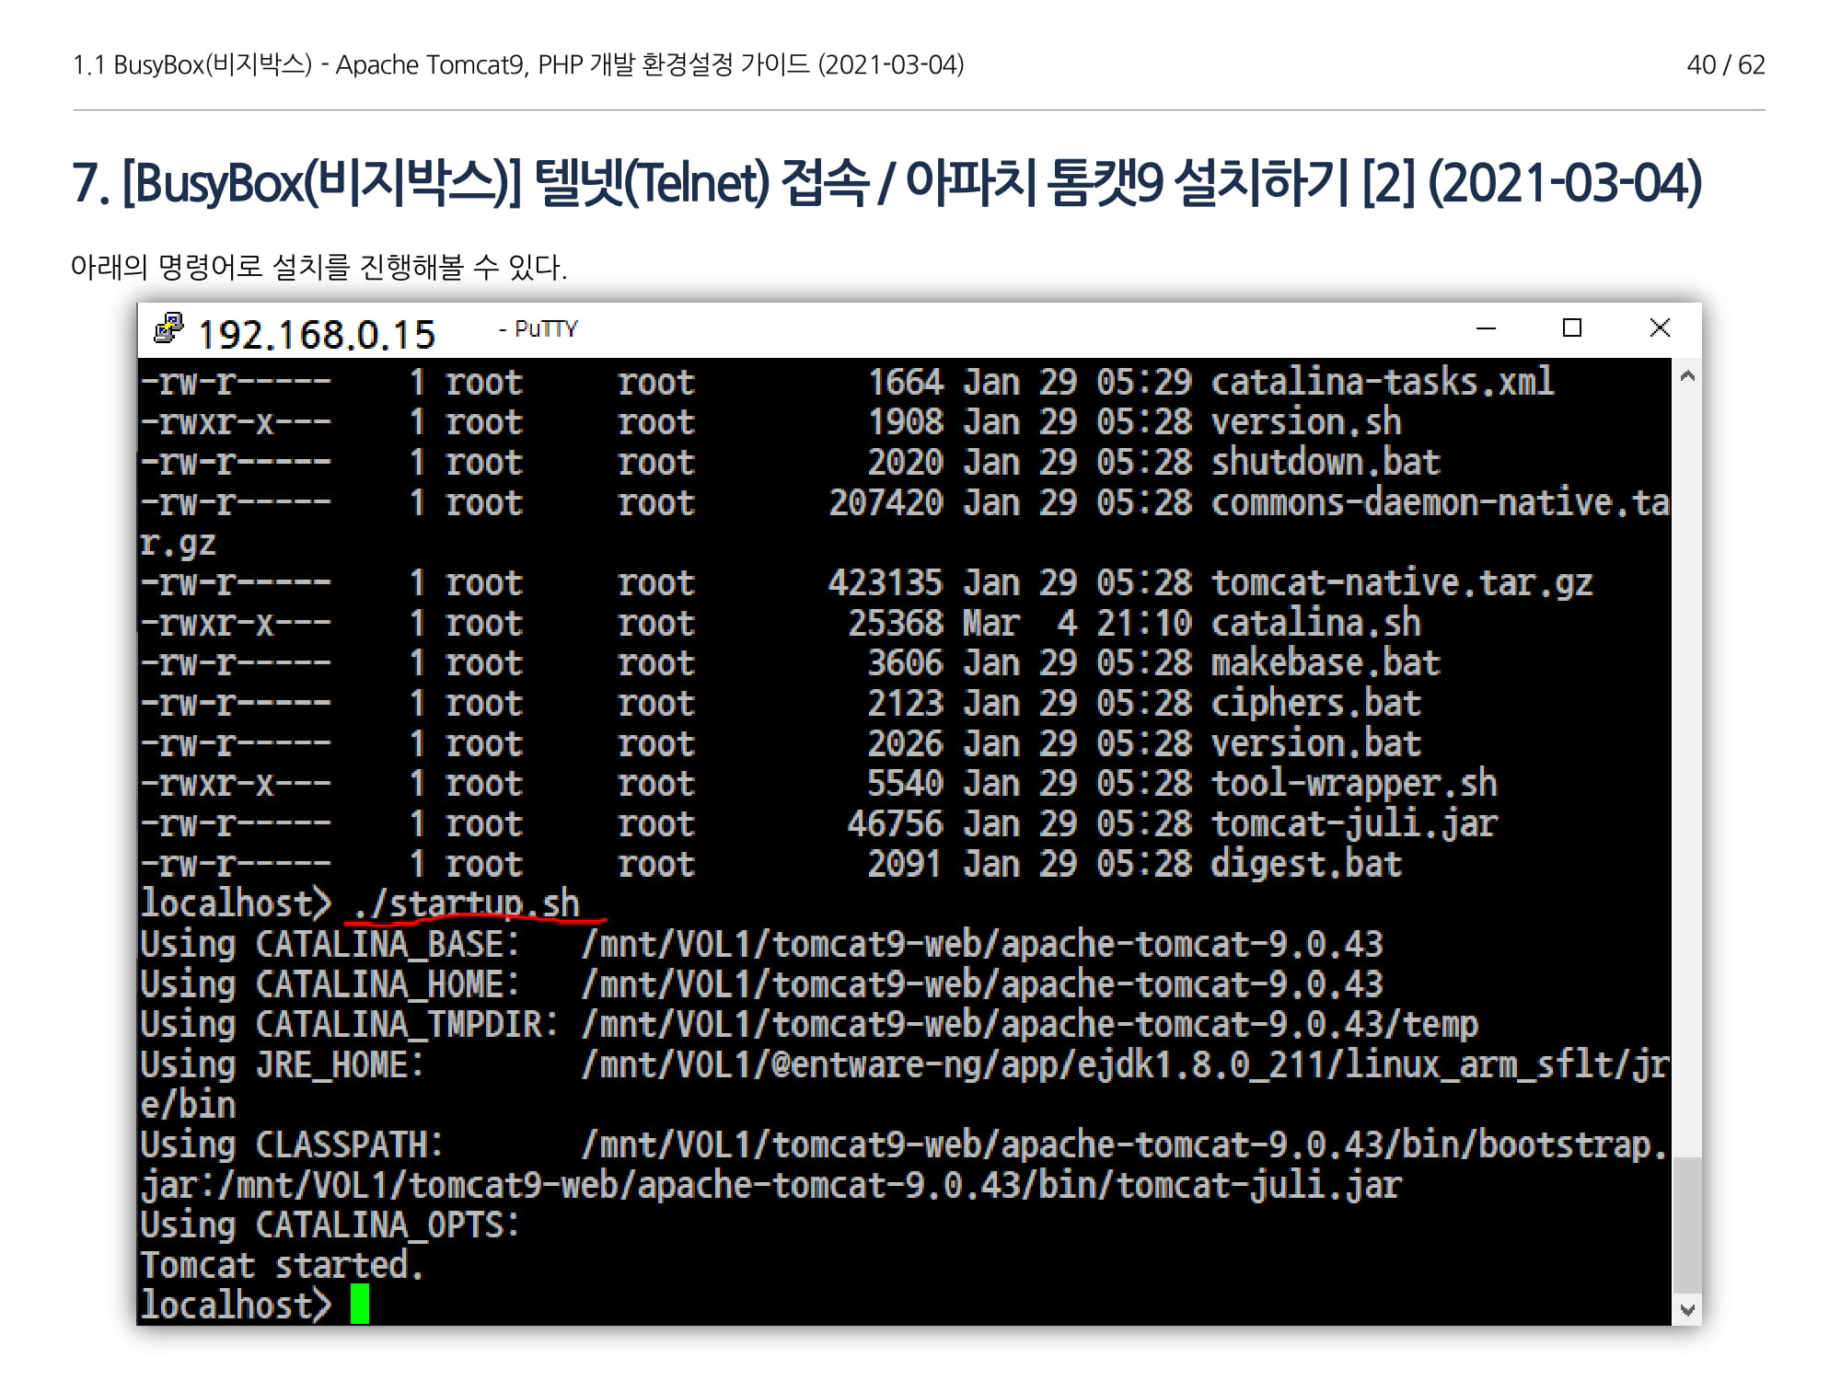Click the PuTTY icon in title bar
Viewport: 1841px width, 1380px height.
(x=168, y=328)
